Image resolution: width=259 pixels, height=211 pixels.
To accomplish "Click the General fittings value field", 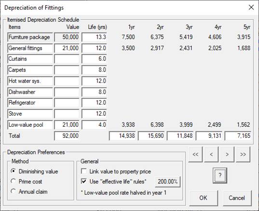I will [67, 48].
